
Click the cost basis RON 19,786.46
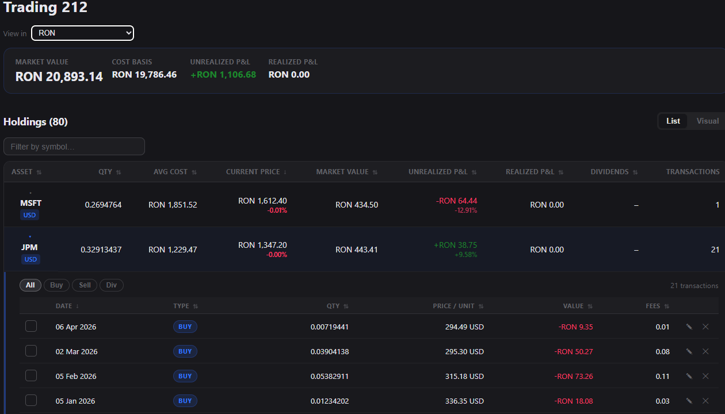tap(144, 75)
